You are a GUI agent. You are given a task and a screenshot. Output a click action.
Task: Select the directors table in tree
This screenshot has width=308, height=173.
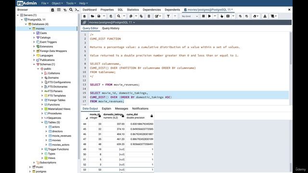(x=57, y=131)
